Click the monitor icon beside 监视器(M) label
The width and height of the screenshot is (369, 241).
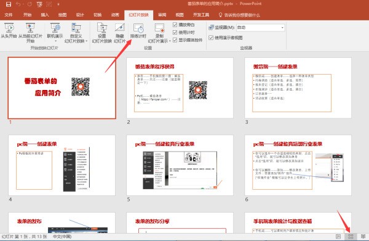click(211, 28)
